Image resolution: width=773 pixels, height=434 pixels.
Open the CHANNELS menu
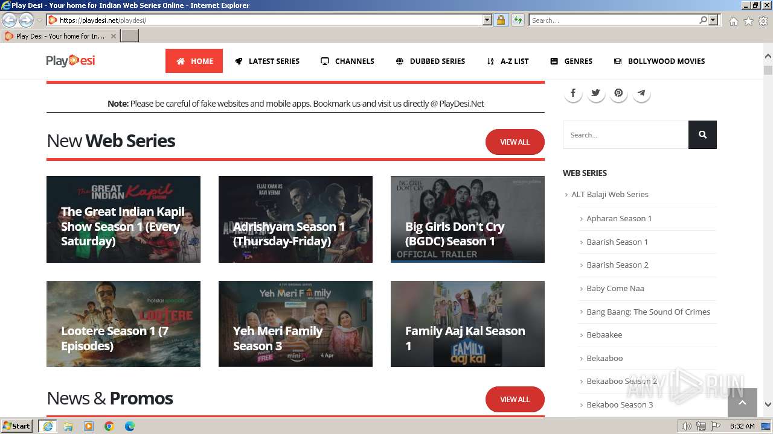pos(347,61)
